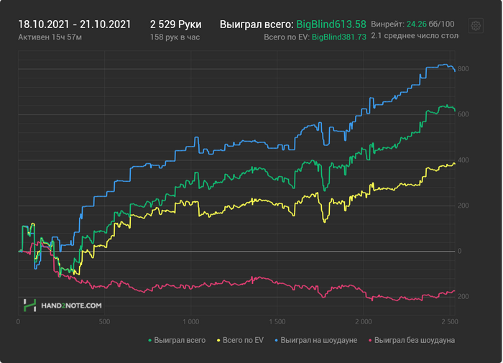
Task: Click the 1 000 x-axis label
Action: pos(191,321)
